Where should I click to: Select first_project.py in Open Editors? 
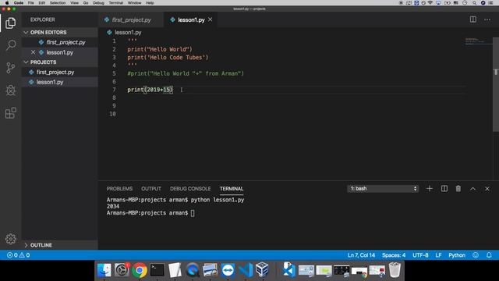point(59,42)
